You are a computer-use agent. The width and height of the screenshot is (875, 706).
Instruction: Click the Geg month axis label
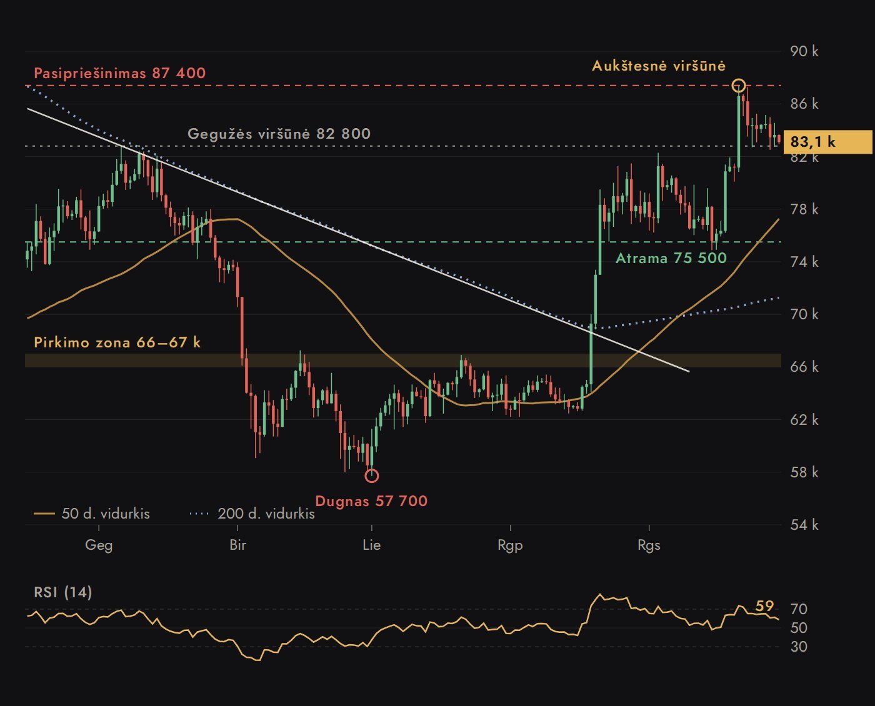pos(99,545)
